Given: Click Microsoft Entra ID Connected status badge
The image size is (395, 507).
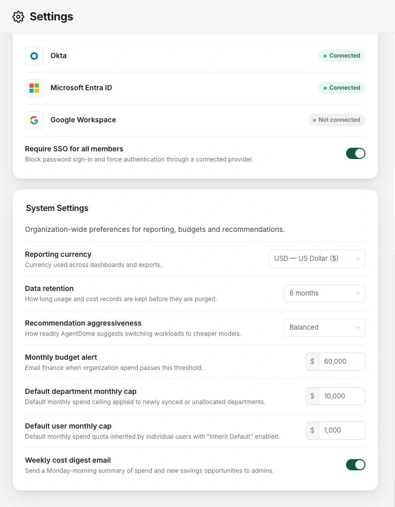Looking at the screenshot, I should 342,88.
